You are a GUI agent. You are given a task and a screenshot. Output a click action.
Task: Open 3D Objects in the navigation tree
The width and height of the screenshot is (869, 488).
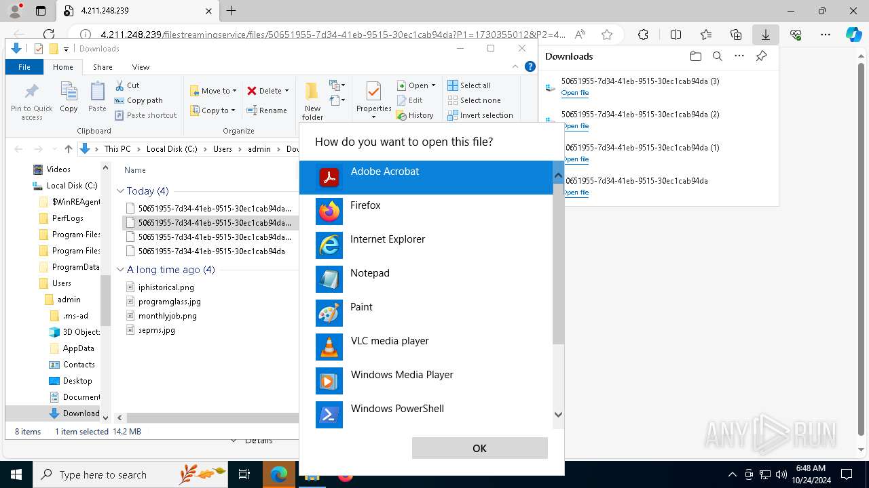(x=75, y=332)
